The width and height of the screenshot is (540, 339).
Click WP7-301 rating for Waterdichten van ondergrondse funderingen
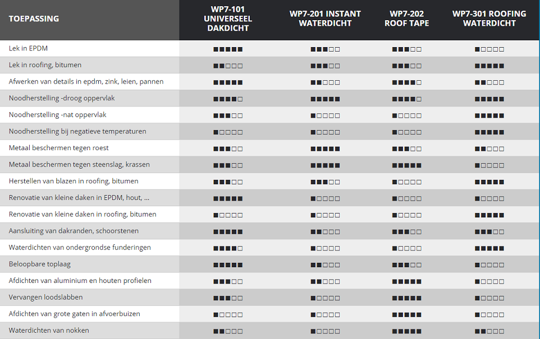[x=489, y=248]
